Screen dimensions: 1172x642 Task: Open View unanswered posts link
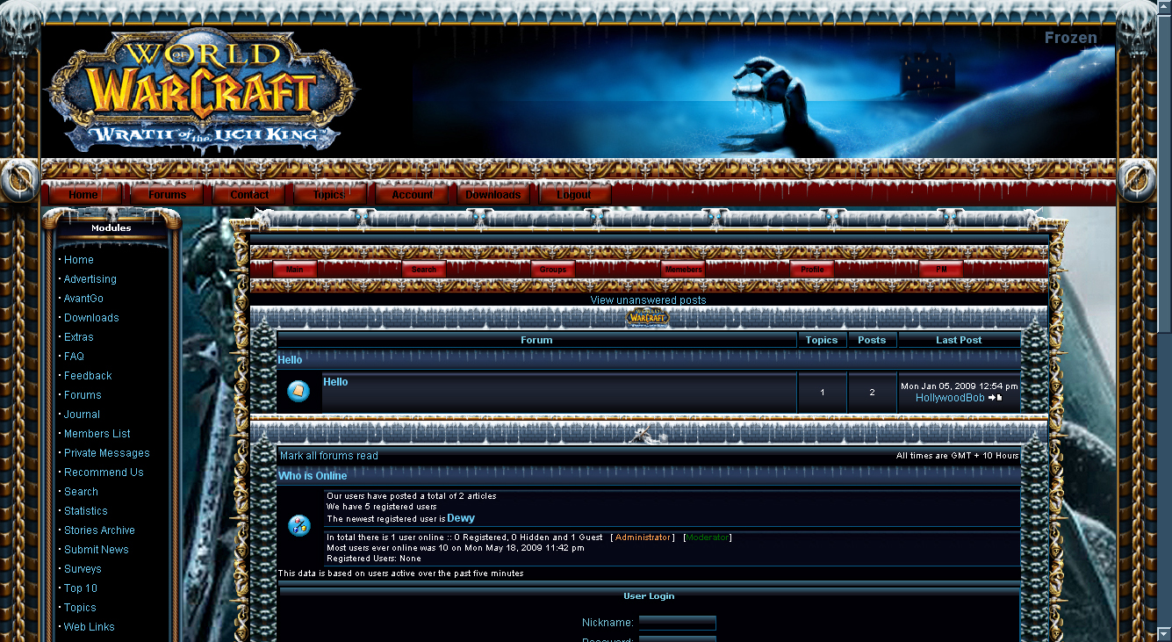pyautogui.click(x=648, y=300)
